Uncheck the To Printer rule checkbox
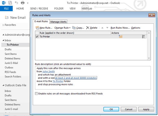 pyautogui.click(x=37, y=37)
